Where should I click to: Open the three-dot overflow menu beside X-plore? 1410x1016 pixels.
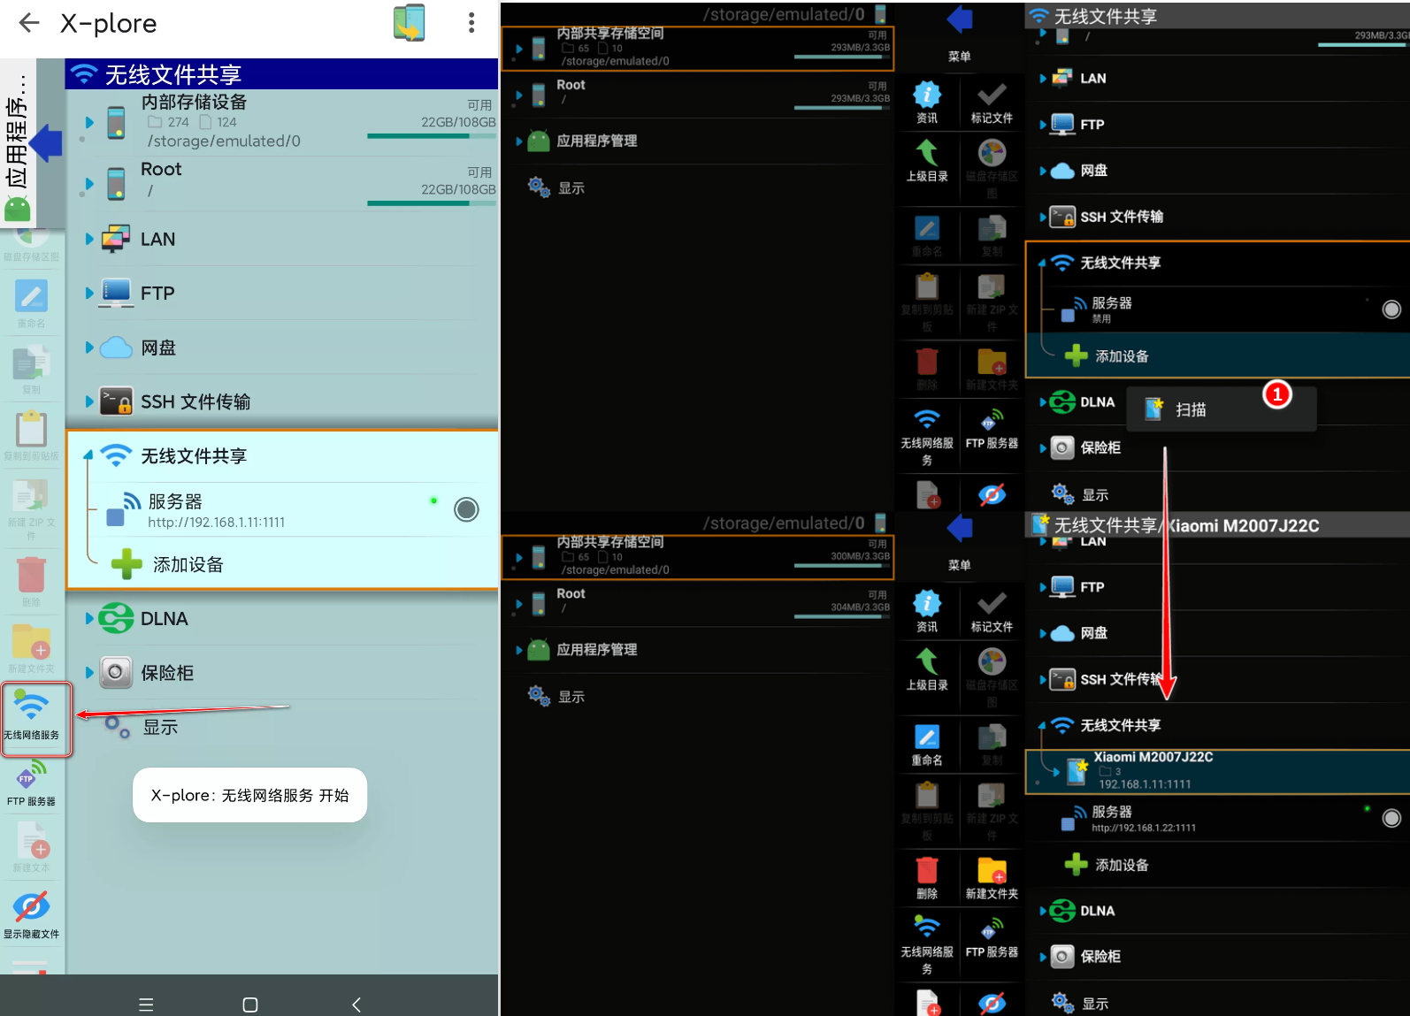(x=471, y=23)
